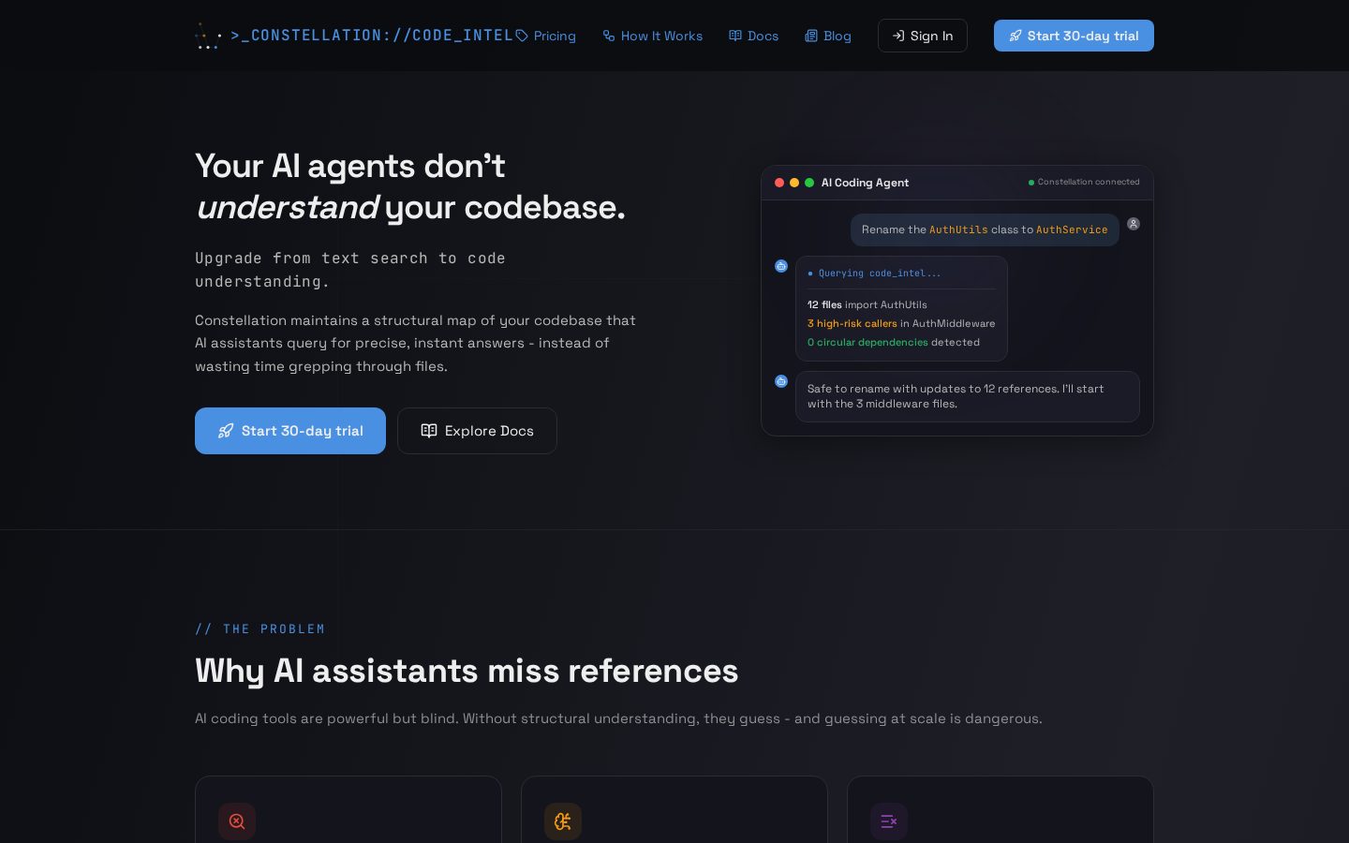Screen dimensions: 1349x843
Task: Click the '// THE PROBLEM' section label
Action: click(x=259, y=629)
